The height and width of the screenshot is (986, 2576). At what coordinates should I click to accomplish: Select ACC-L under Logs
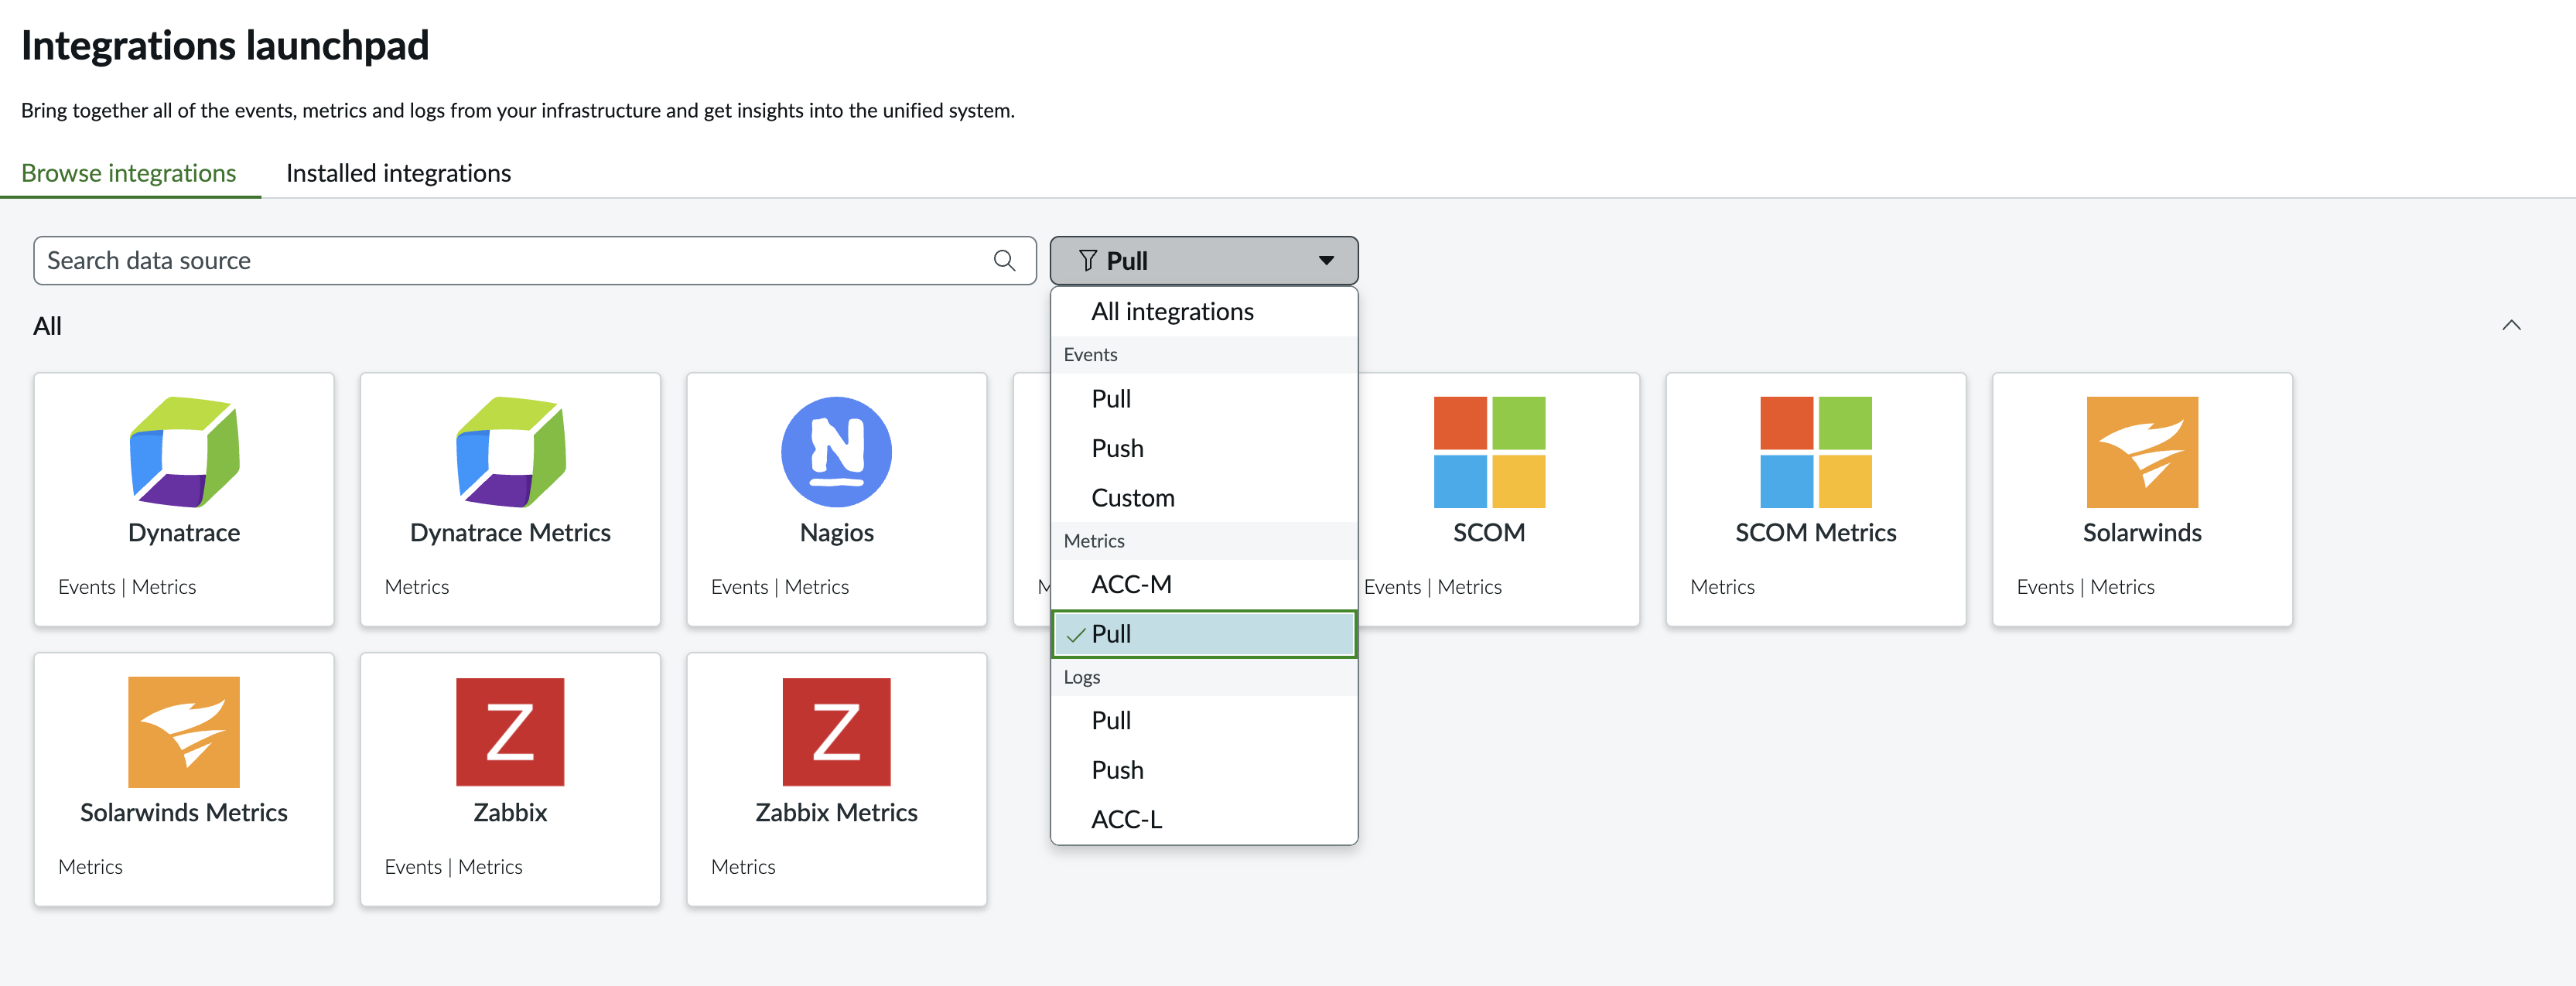click(1204, 820)
